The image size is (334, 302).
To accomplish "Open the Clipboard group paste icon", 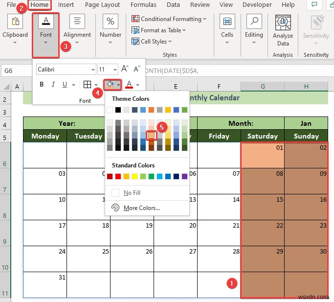I will (x=15, y=22).
